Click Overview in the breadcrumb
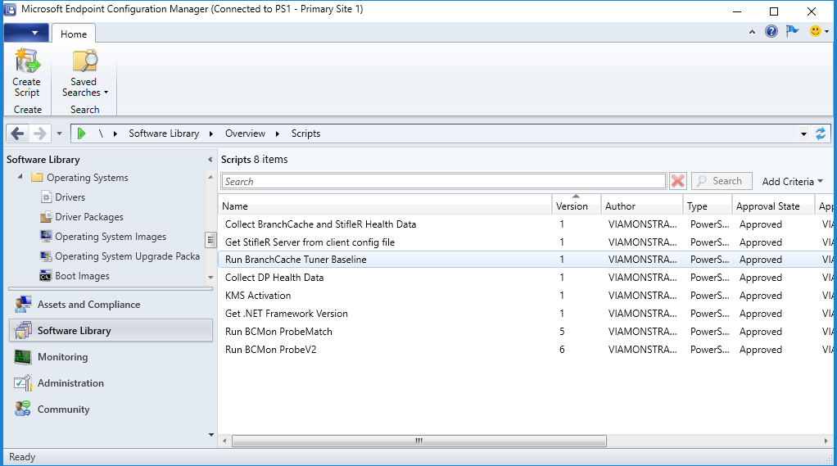This screenshot has width=837, height=466. (245, 133)
